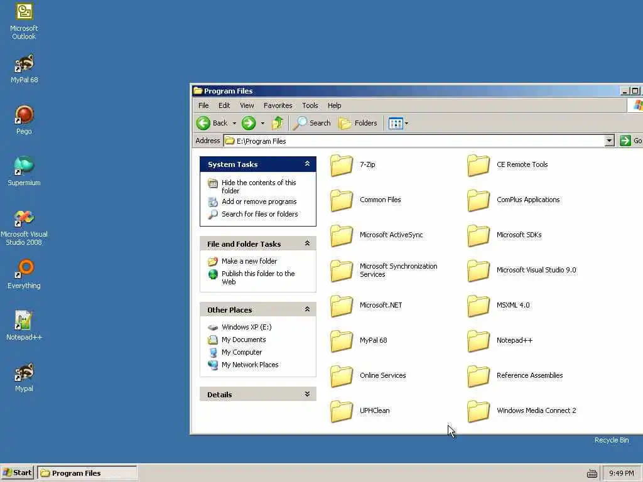Open the File menu
This screenshot has width=643, height=482.
coord(203,105)
